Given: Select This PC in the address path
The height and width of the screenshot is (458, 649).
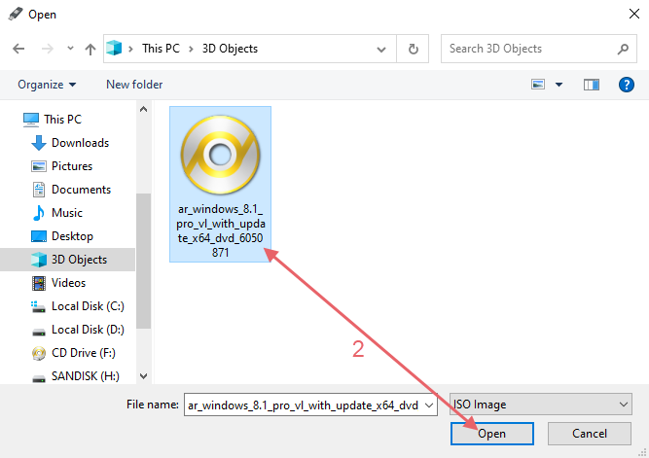Looking at the screenshot, I should pos(161,49).
